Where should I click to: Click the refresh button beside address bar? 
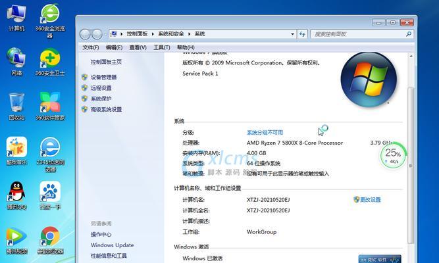pyautogui.click(x=302, y=34)
